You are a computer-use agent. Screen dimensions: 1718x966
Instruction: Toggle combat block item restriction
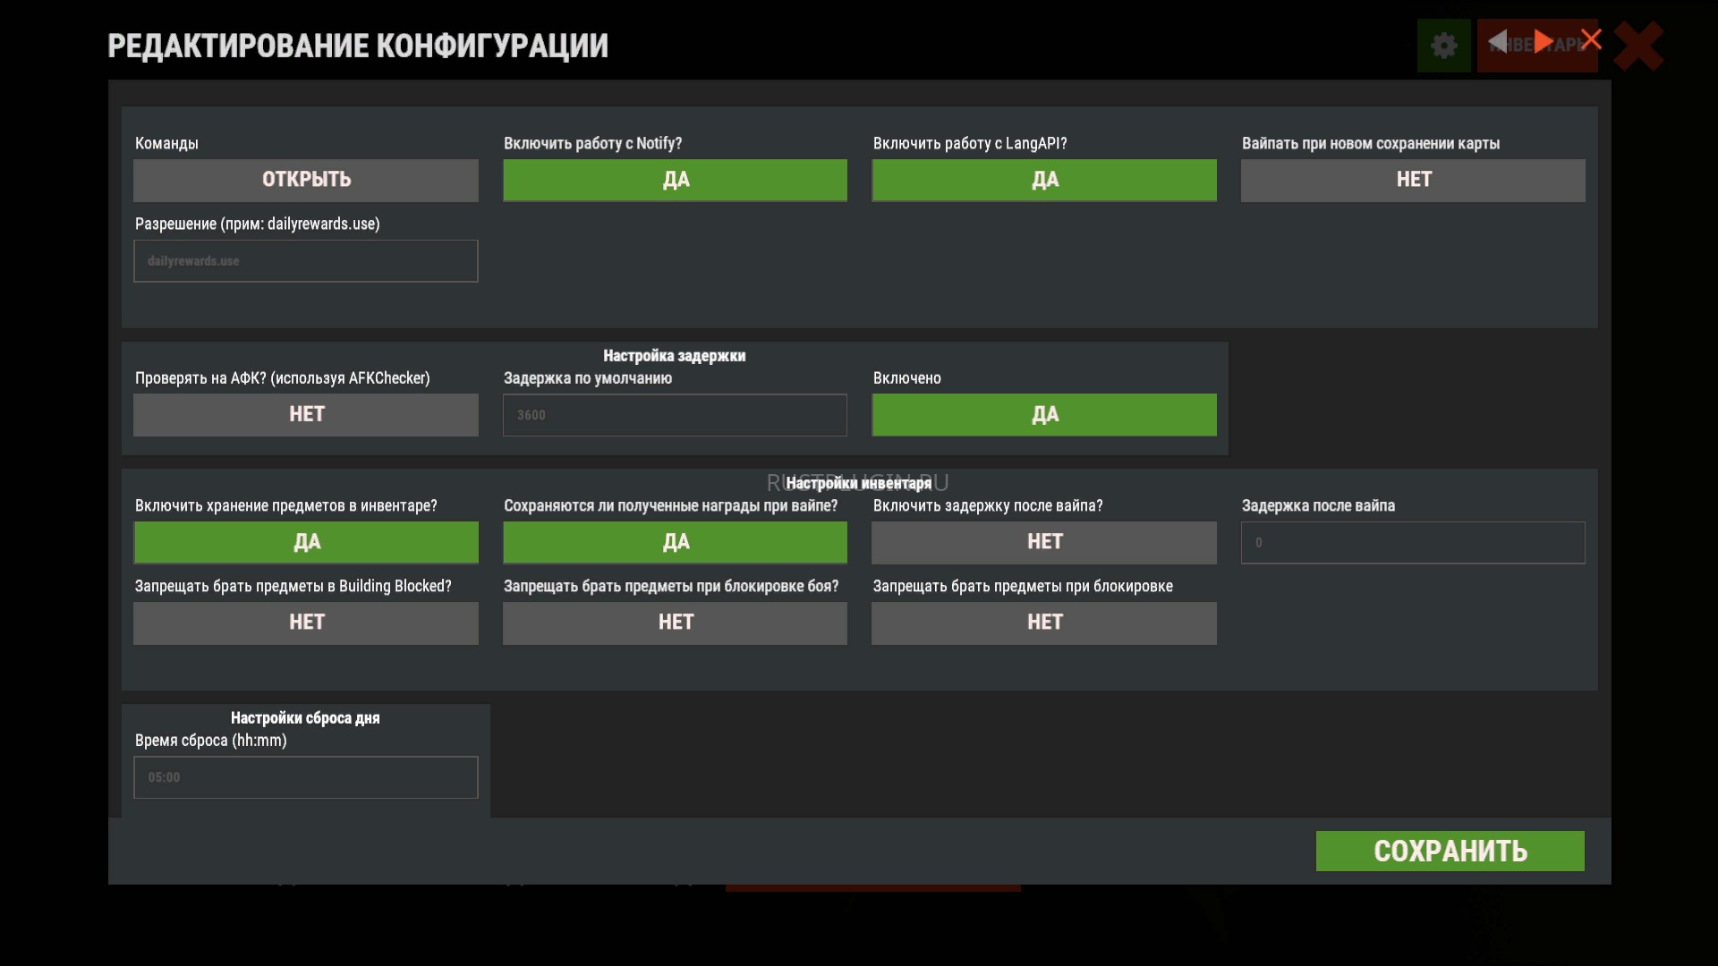pos(675,623)
